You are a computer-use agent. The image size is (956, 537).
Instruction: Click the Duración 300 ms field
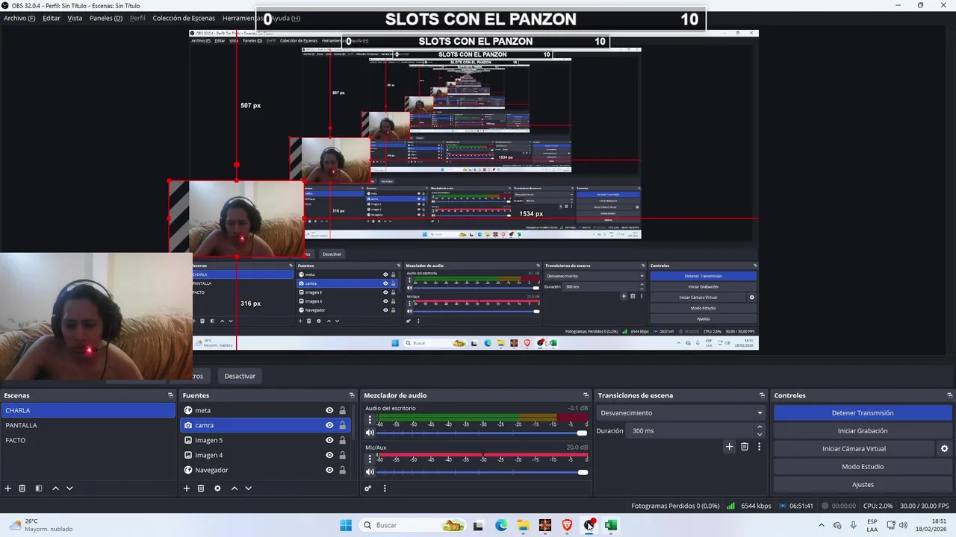tap(691, 430)
